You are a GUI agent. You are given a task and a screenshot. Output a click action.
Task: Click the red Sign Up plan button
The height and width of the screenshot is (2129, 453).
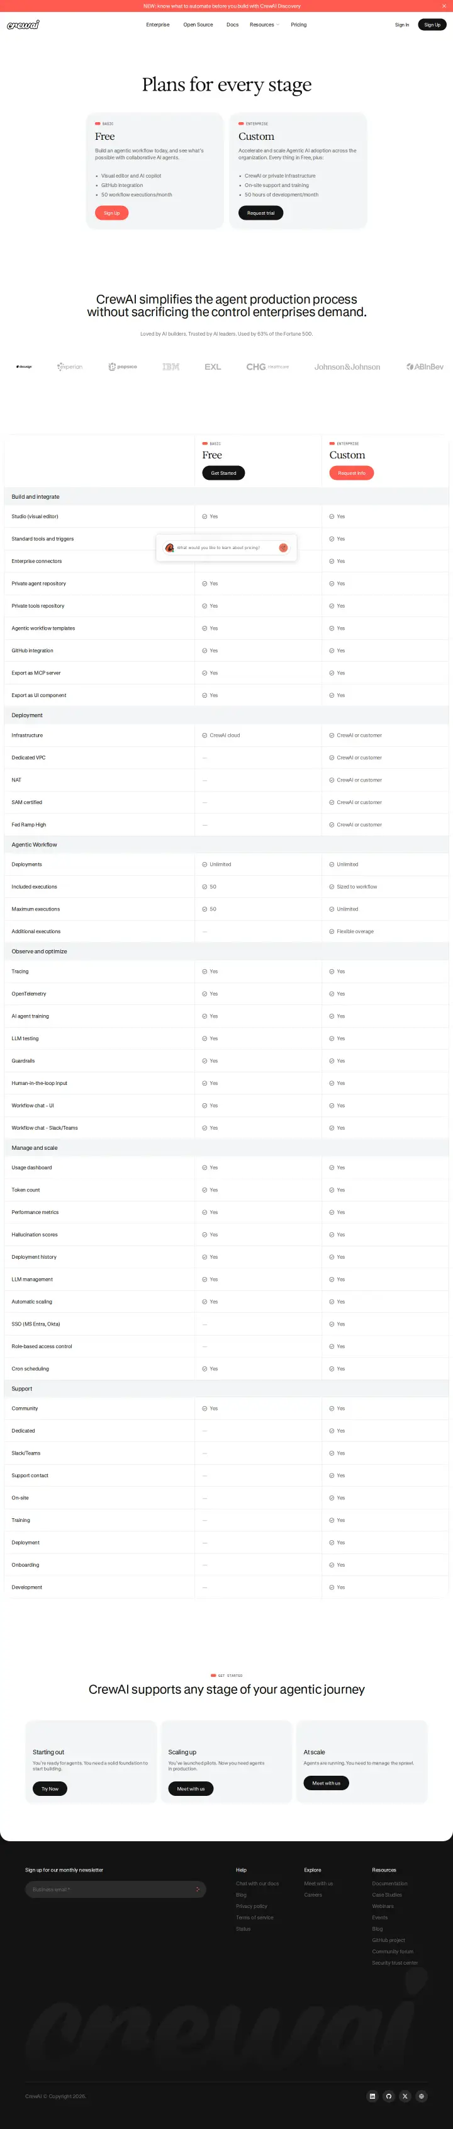click(x=111, y=213)
